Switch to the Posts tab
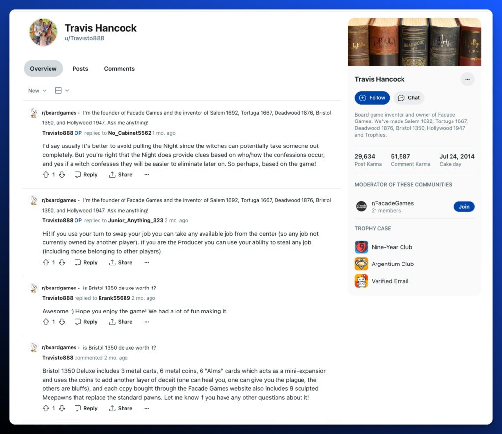The image size is (502, 434). point(80,69)
